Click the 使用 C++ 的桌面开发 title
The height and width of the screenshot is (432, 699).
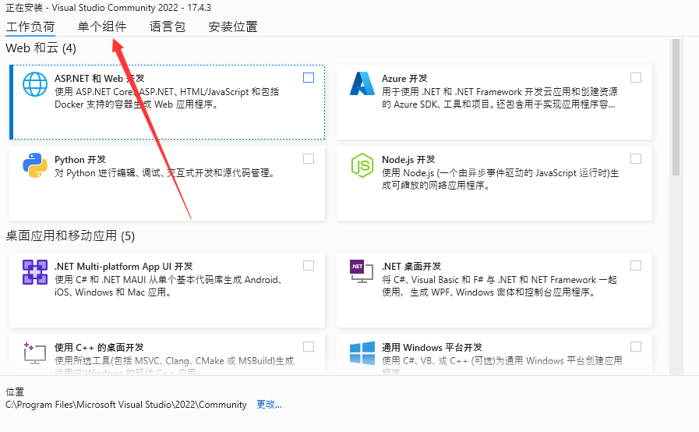click(x=99, y=348)
